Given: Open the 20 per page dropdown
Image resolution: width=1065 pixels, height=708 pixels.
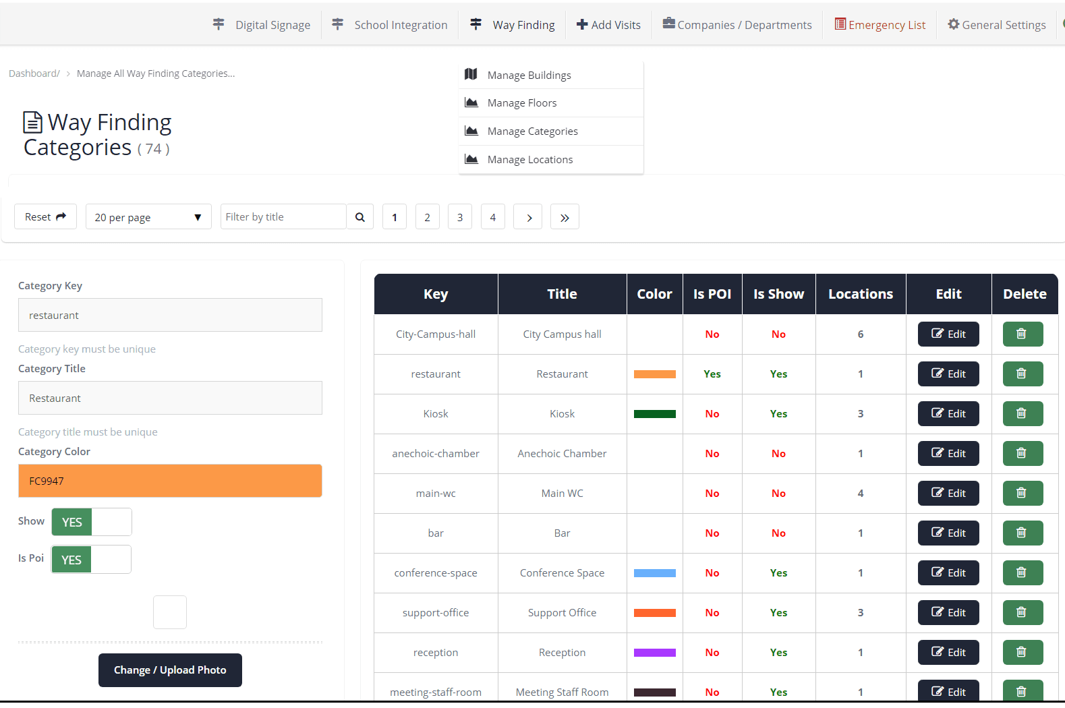Looking at the screenshot, I should click(x=148, y=217).
